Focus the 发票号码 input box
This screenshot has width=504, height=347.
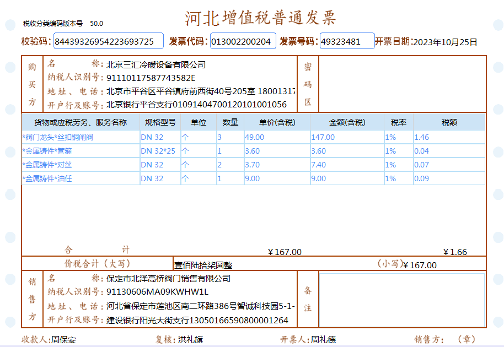(347, 41)
